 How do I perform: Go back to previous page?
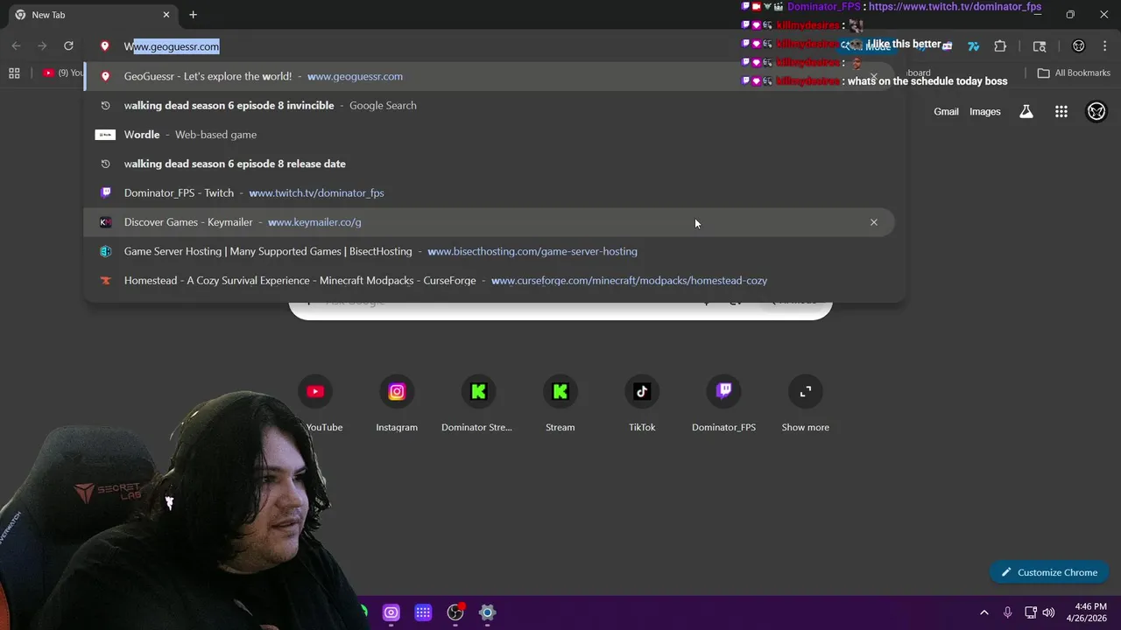click(16, 46)
